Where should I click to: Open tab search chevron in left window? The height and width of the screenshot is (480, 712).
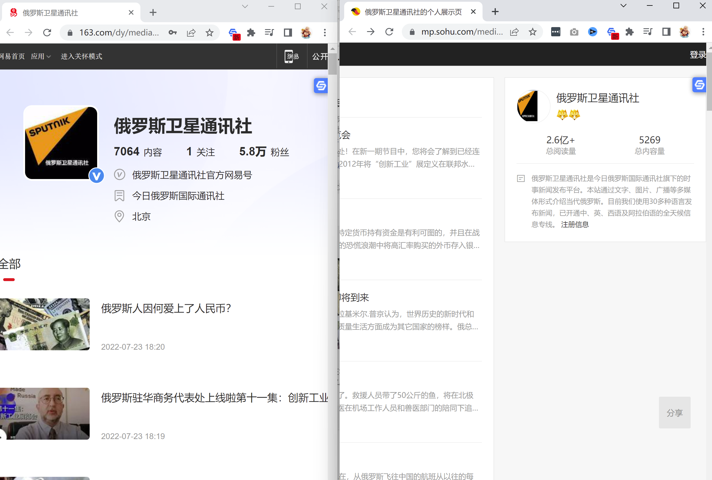(x=245, y=6)
